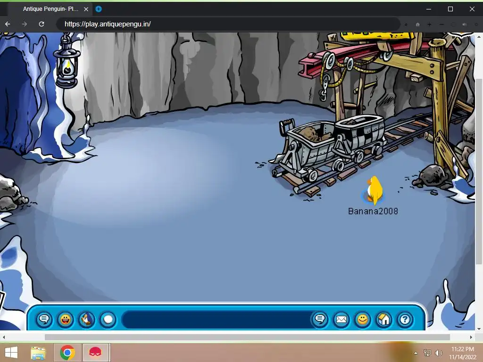Select the red app on the taskbar

pos(95,353)
